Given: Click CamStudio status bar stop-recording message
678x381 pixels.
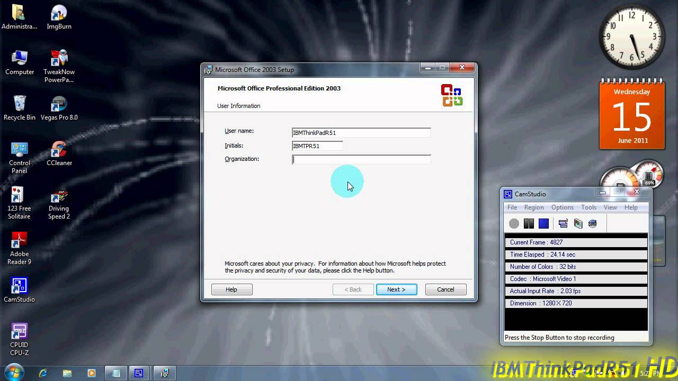Looking at the screenshot, I should pos(559,338).
